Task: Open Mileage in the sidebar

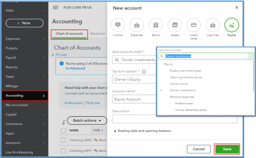Action: 12,86
